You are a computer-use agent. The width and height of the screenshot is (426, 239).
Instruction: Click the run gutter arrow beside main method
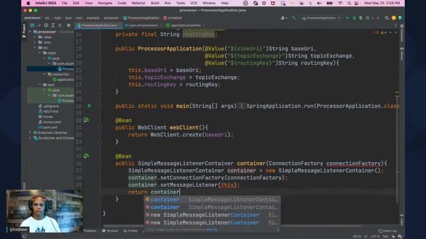(x=89, y=106)
